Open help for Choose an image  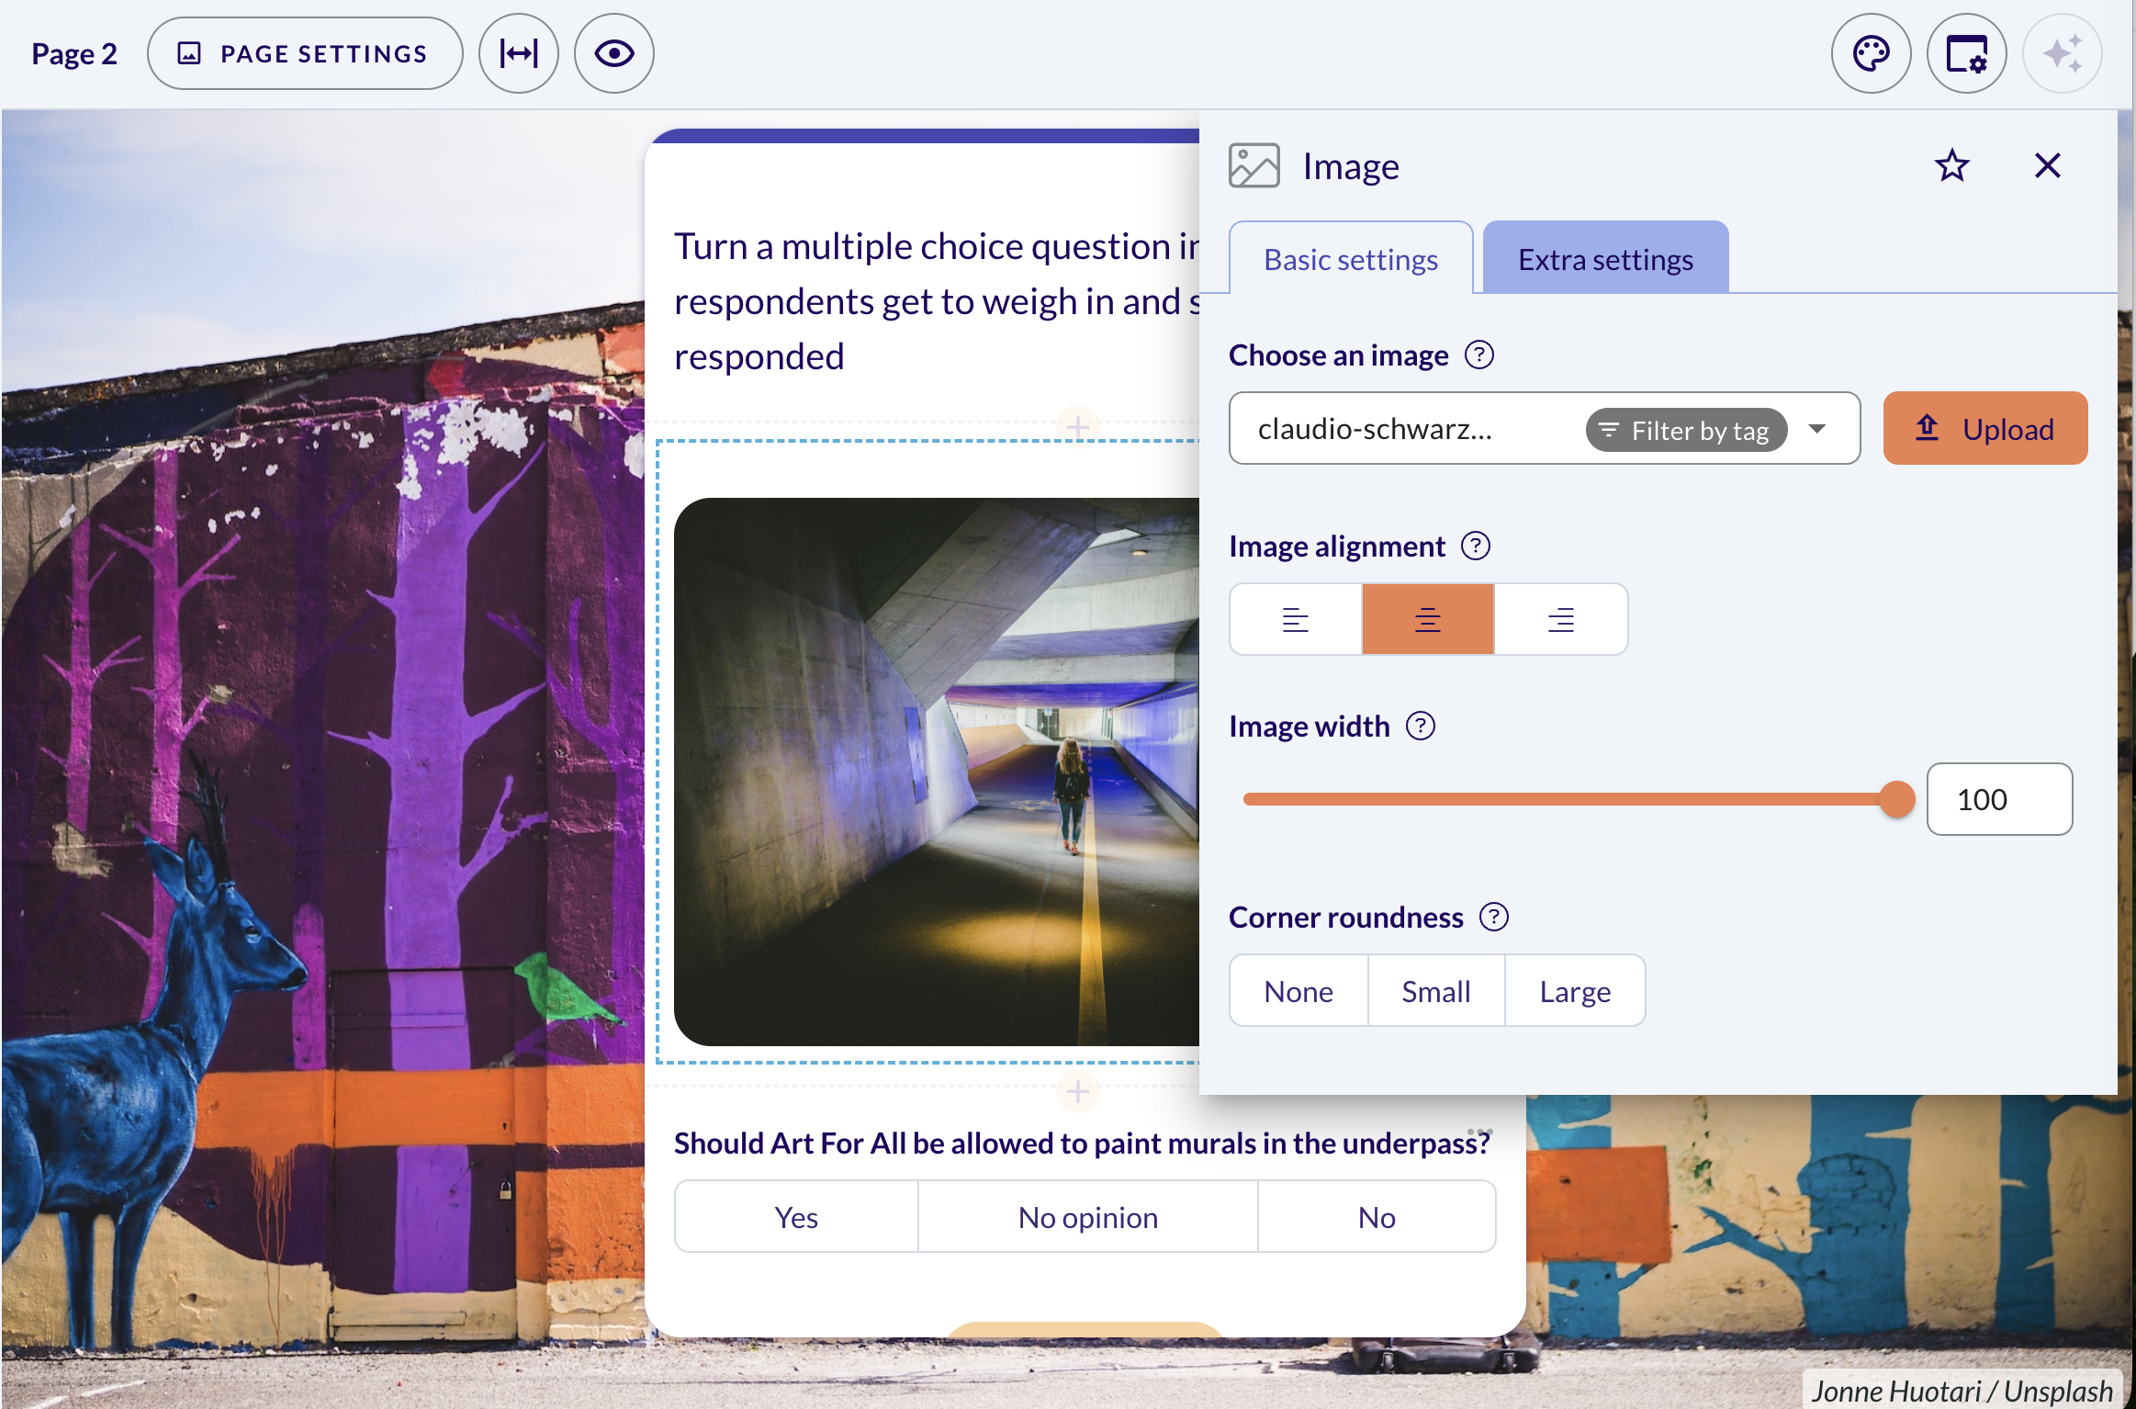(x=1478, y=355)
